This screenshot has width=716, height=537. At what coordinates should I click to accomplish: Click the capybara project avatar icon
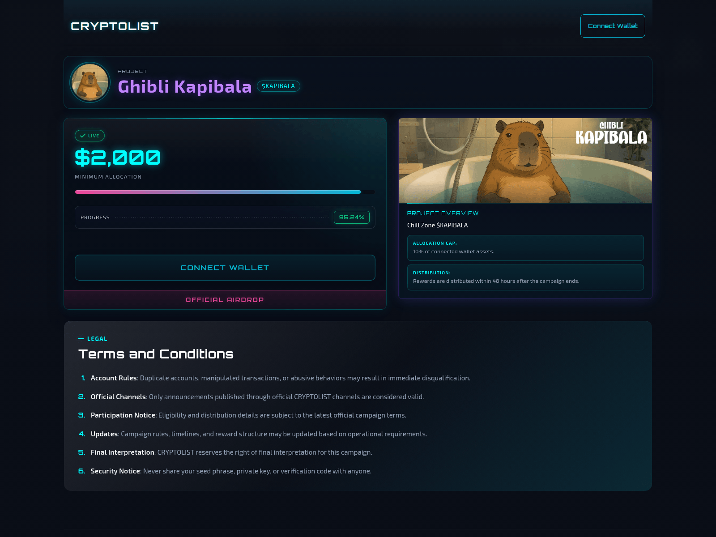click(x=89, y=83)
